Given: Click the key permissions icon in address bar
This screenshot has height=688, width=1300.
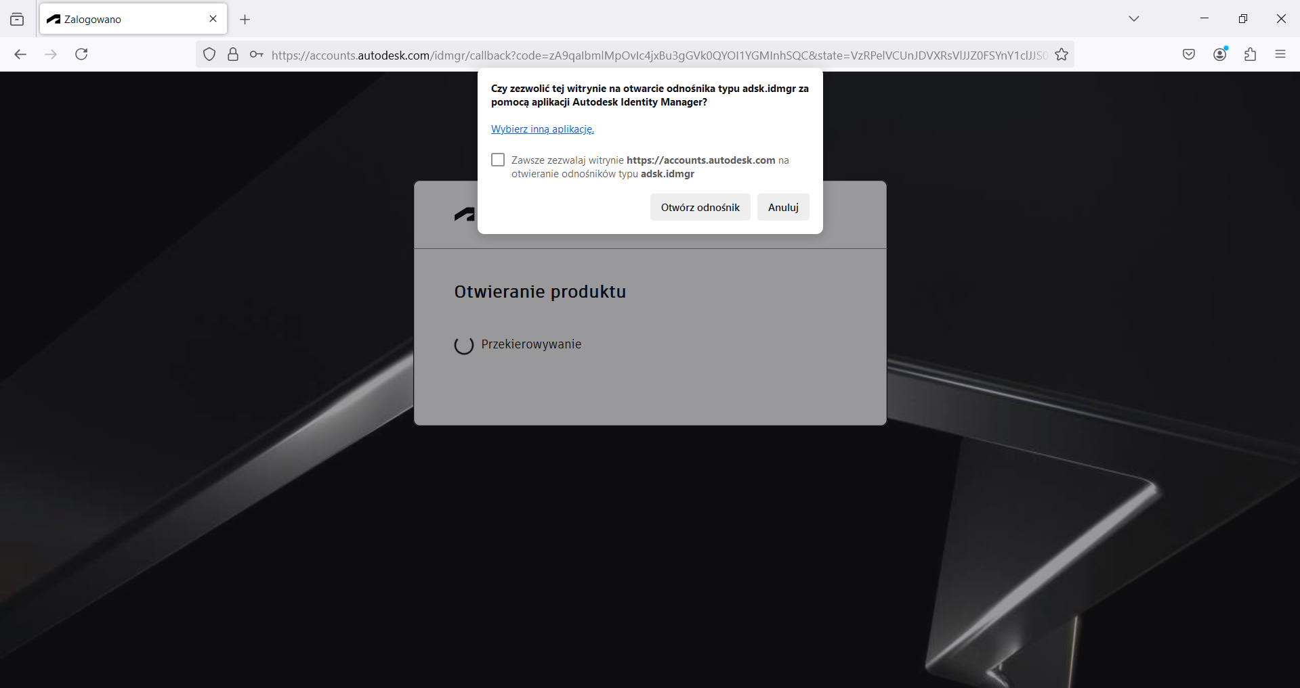Looking at the screenshot, I should click(256, 55).
